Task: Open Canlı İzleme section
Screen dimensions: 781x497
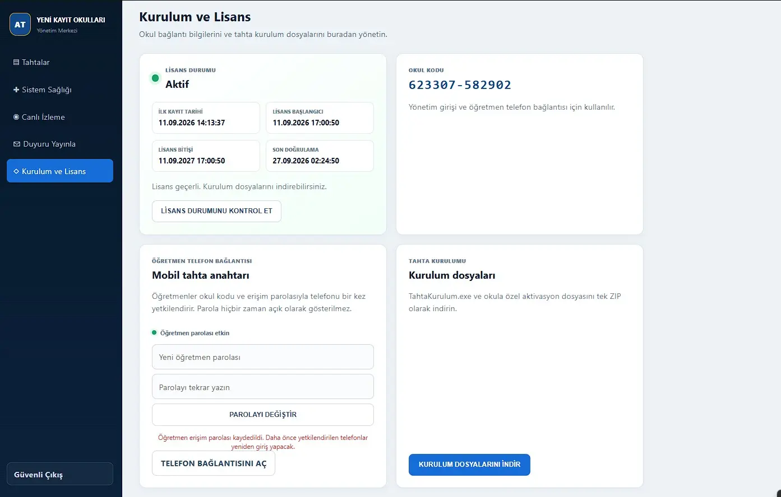Action: pos(60,117)
